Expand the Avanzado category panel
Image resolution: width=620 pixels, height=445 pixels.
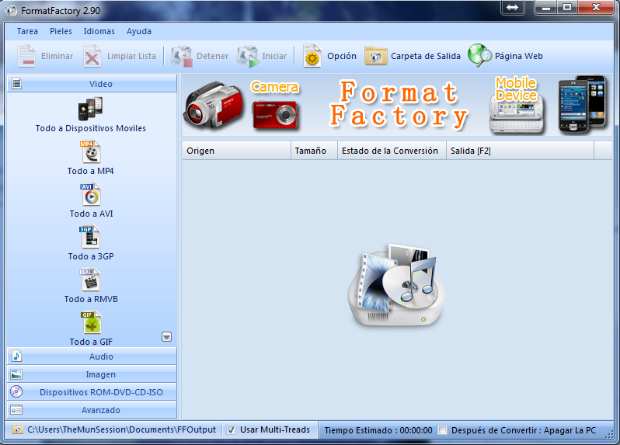pos(92,410)
